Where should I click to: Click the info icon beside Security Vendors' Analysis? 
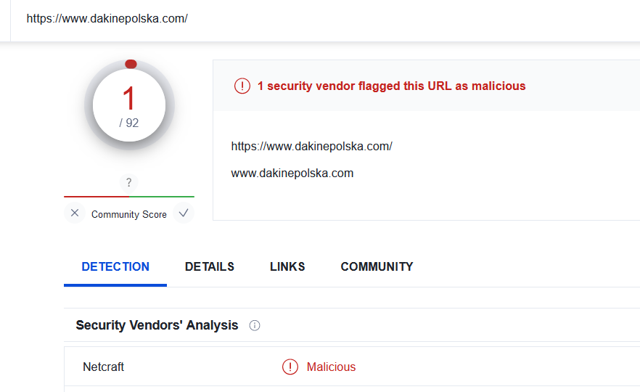(x=255, y=325)
